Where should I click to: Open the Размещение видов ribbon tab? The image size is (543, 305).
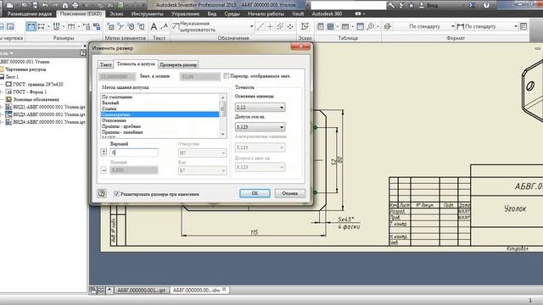click(30, 14)
